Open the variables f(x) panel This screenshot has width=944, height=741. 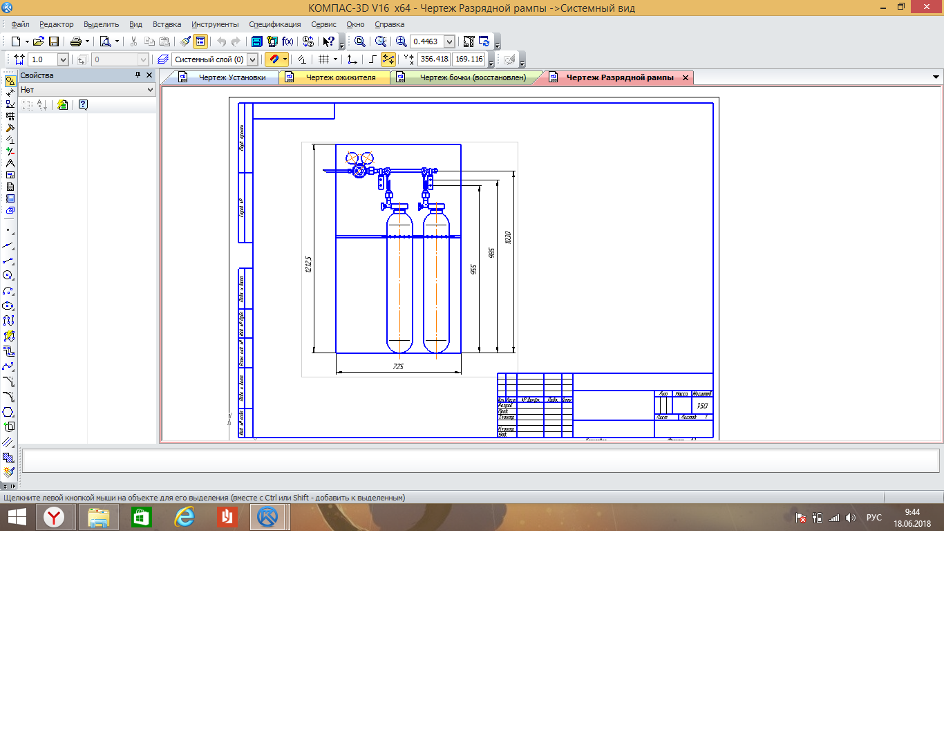point(287,41)
